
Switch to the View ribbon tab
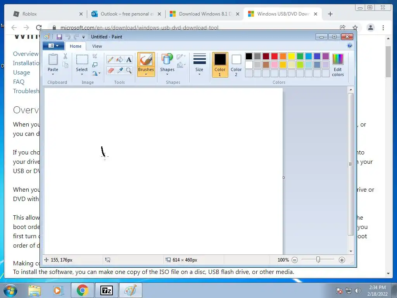[97, 46]
